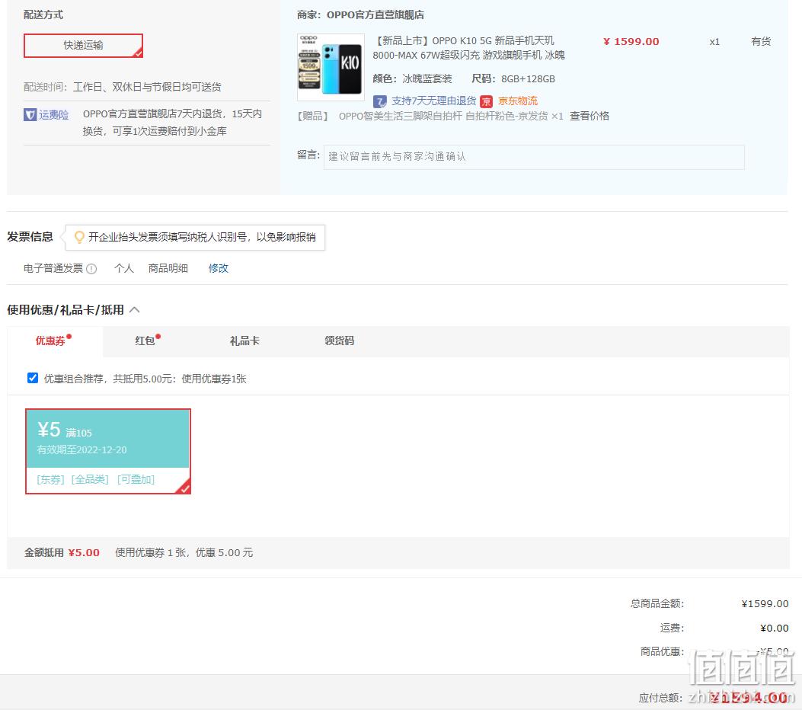The height and width of the screenshot is (710, 802).
Task: Click the ¥1599.00 product price
Action: coord(631,41)
